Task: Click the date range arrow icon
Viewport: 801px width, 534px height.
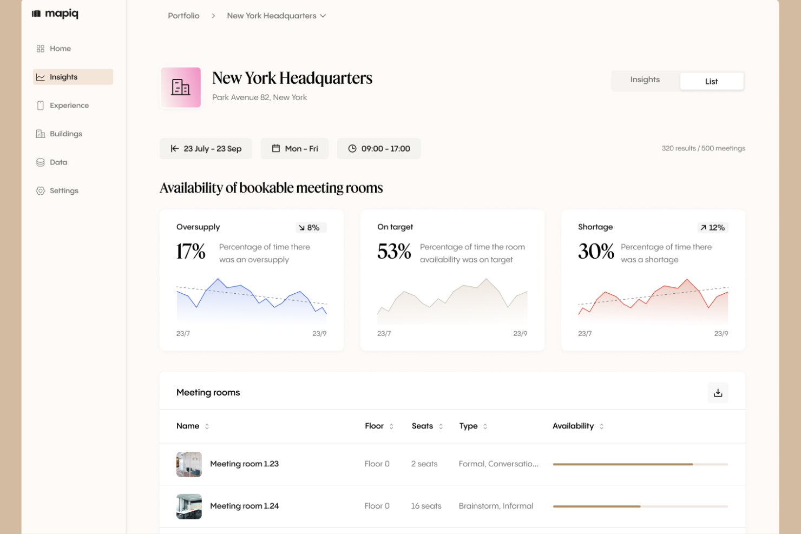Action: pyautogui.click(x=175, y=148)
